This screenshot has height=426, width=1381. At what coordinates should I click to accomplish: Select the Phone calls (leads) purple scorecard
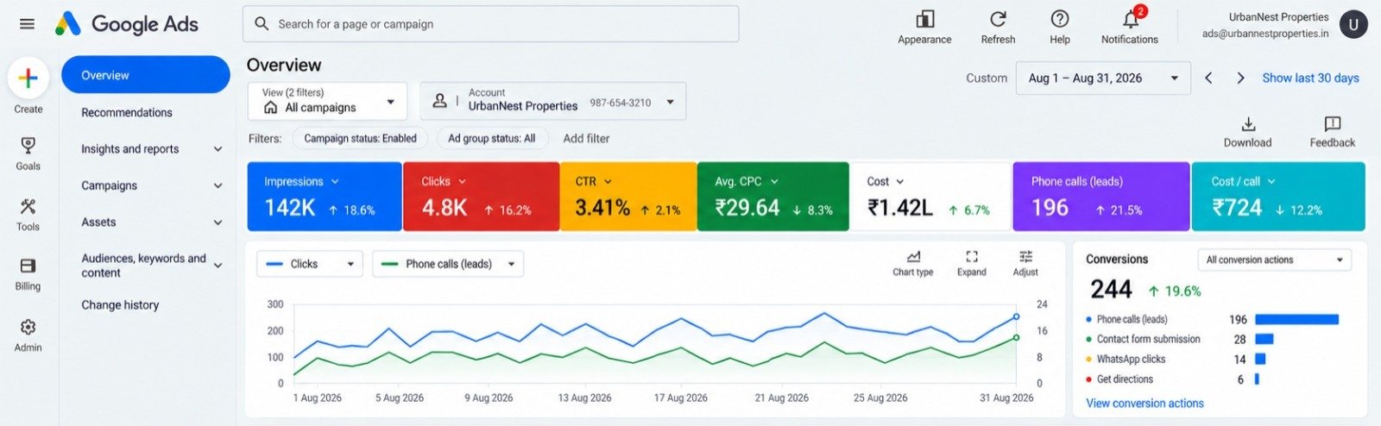[1101, 197]
